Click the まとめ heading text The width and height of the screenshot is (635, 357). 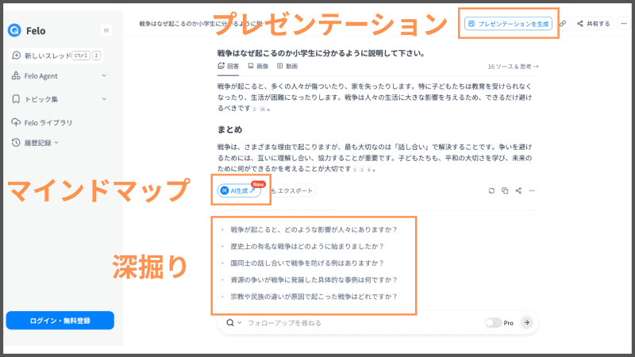tap(229, 129)
